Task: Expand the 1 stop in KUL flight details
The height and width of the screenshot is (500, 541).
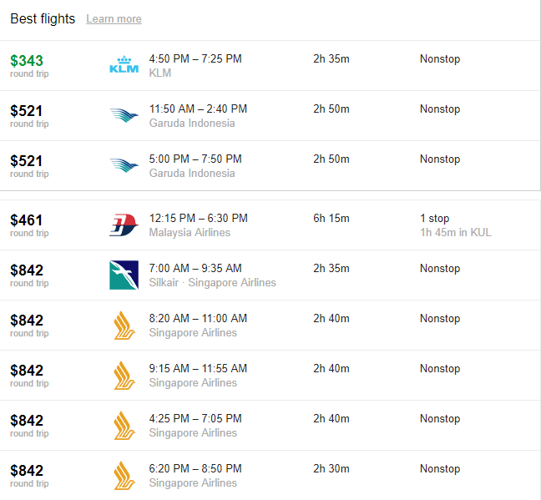Action: (x=456, y=225)
